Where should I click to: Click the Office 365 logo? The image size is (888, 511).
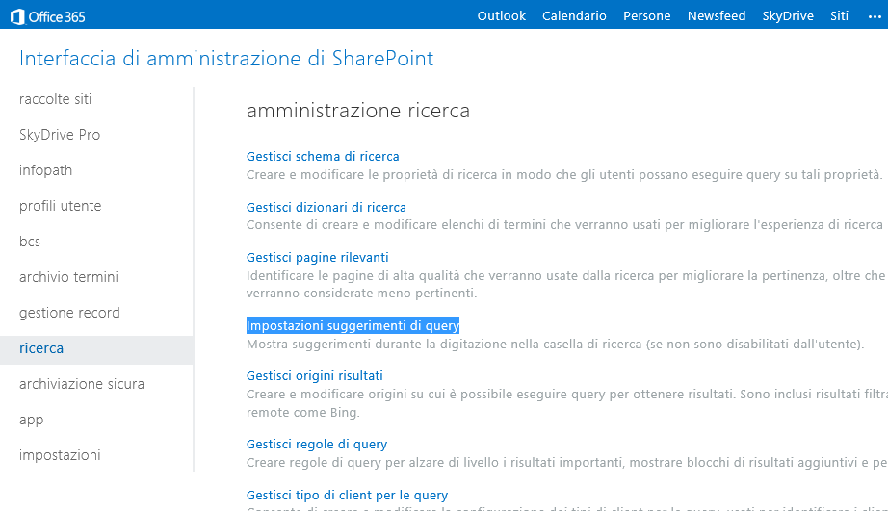[x=48, y=16]
